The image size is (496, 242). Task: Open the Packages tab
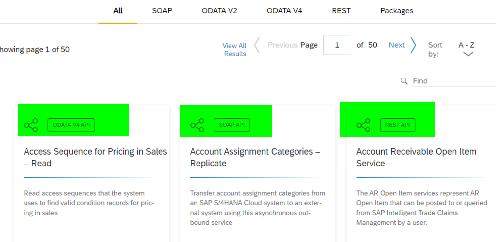coord(397,11)
